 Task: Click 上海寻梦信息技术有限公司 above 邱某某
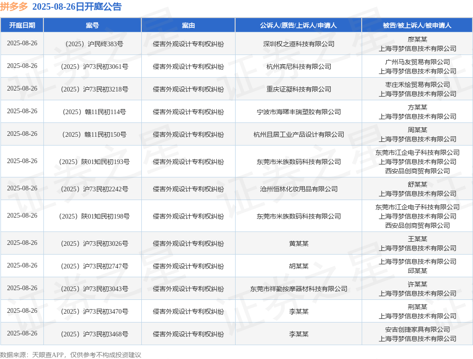(x=418, y=261)
